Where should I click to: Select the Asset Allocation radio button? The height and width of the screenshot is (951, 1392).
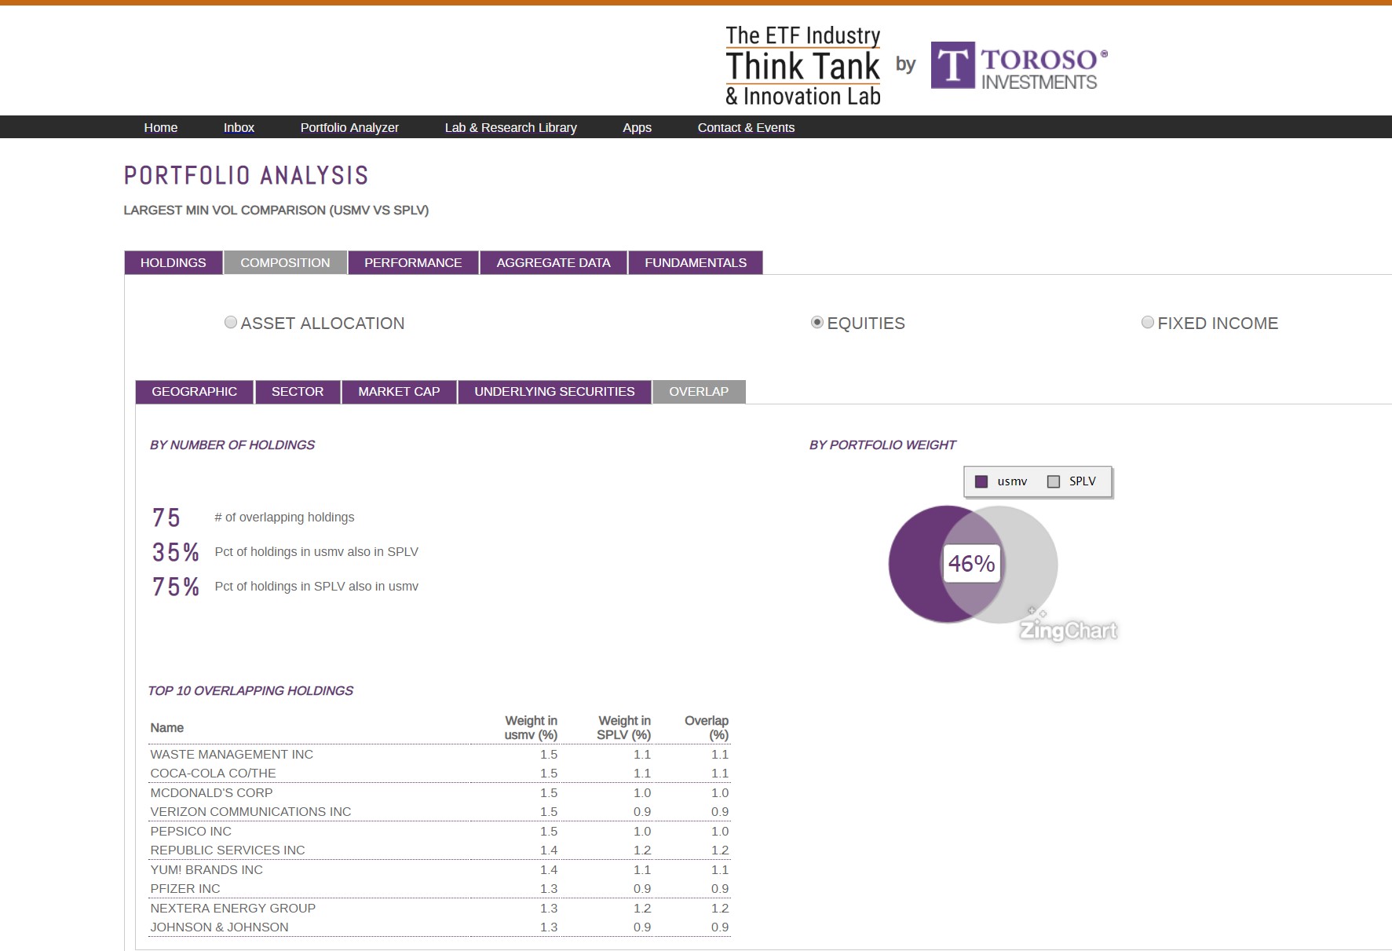pyautogui.click(x=231, y=322)
